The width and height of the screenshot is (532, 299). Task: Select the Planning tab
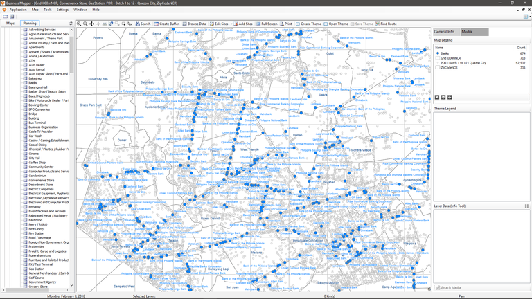tap(30, 24)
